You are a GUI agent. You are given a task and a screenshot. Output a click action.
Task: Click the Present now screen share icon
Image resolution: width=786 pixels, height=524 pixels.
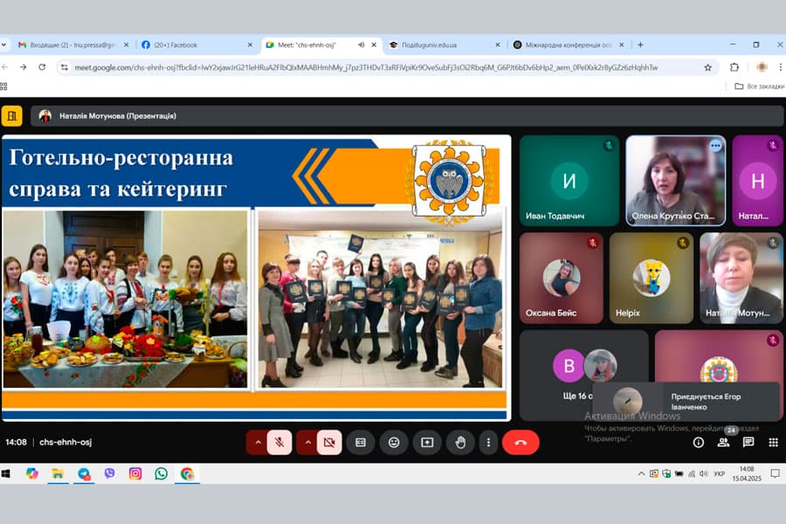coord(427,442)
